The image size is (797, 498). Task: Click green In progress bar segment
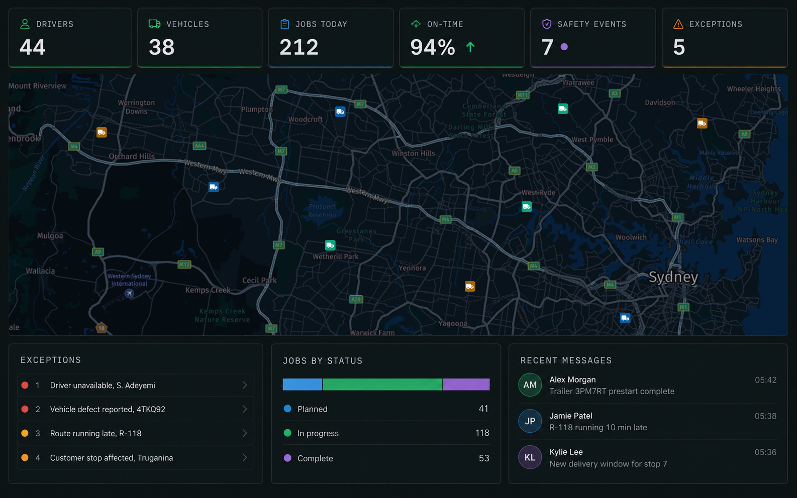coord(382,385)
